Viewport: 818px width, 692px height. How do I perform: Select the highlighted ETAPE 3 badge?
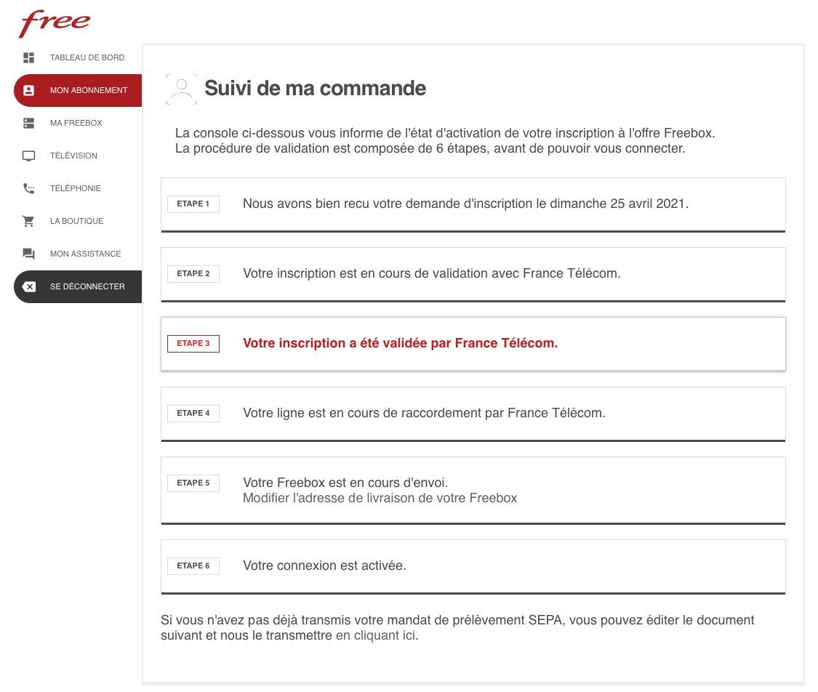click(193, 344)
